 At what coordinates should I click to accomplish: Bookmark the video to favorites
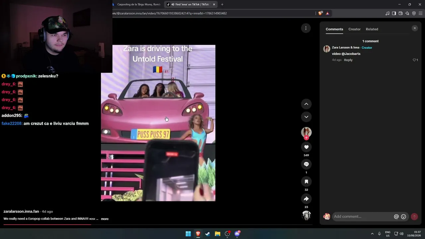click(x=306, y=182)
